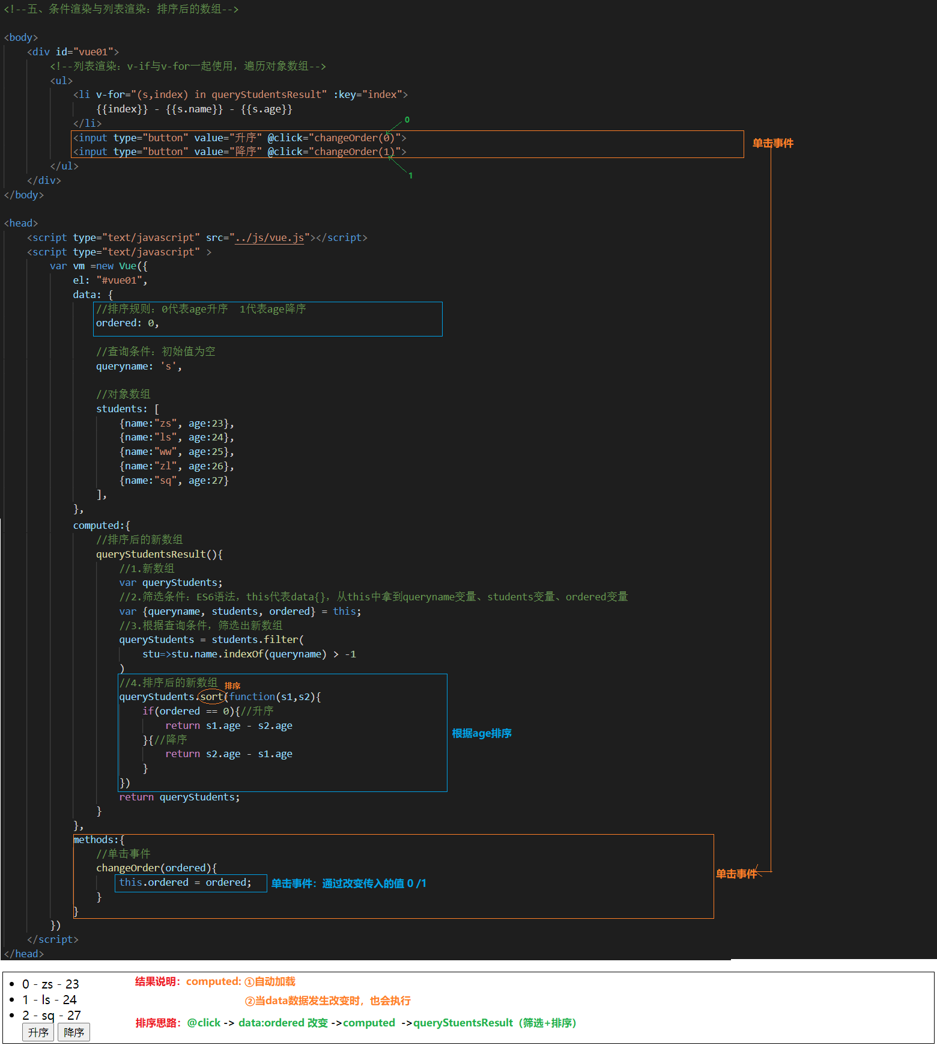Click the "return queryStudents;" line
The image size is (937, 1045).
point(179,797)
